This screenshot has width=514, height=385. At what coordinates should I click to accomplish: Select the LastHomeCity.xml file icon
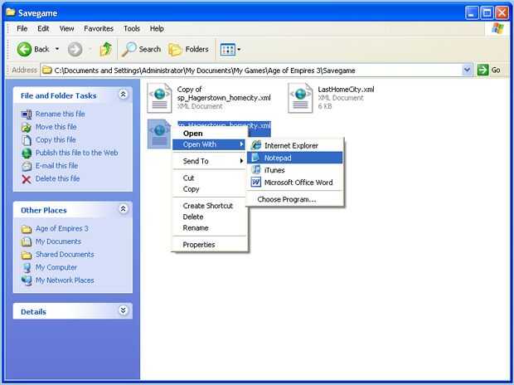tap(300, 98)
